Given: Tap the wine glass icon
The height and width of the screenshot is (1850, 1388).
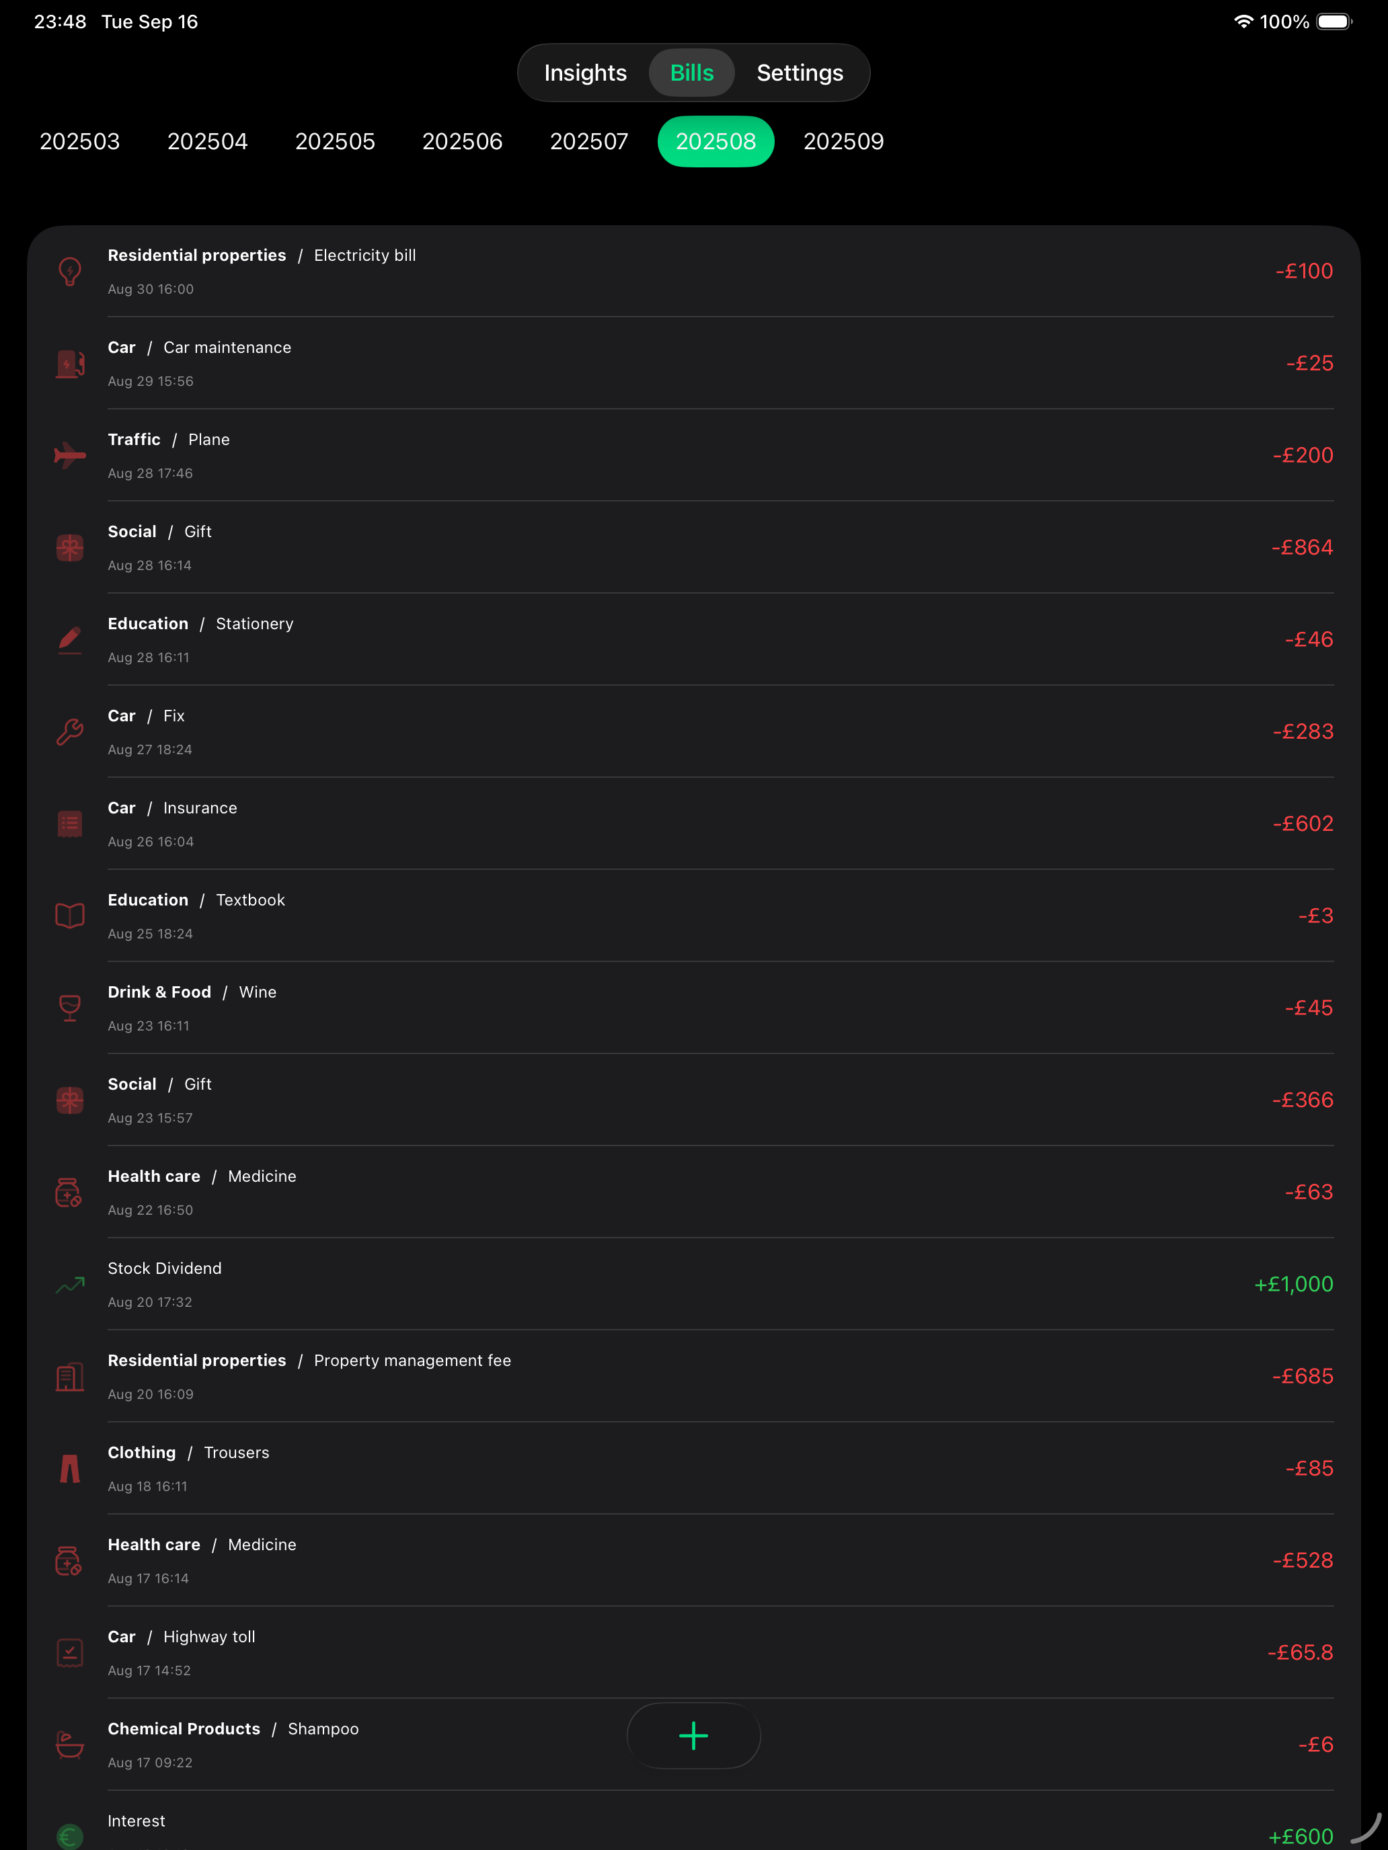Looking at the screenshot, I should [x=71, y=1008].
